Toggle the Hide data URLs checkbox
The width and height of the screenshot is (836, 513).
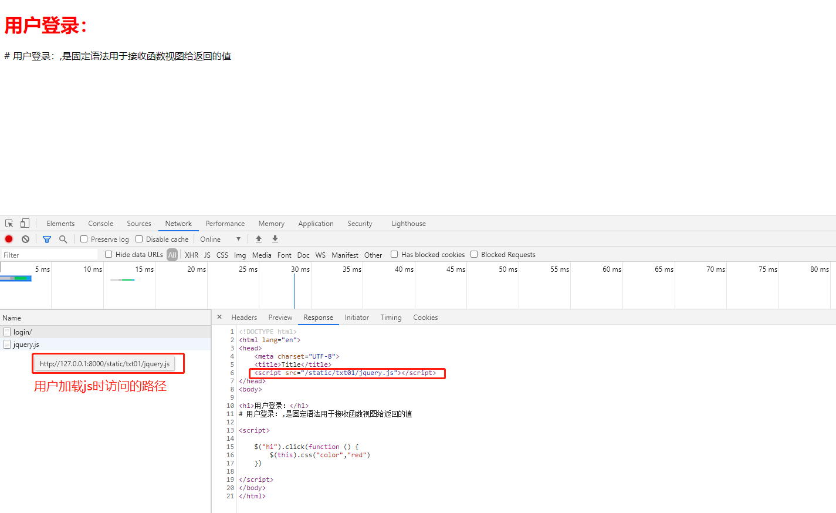coord(109,254)
